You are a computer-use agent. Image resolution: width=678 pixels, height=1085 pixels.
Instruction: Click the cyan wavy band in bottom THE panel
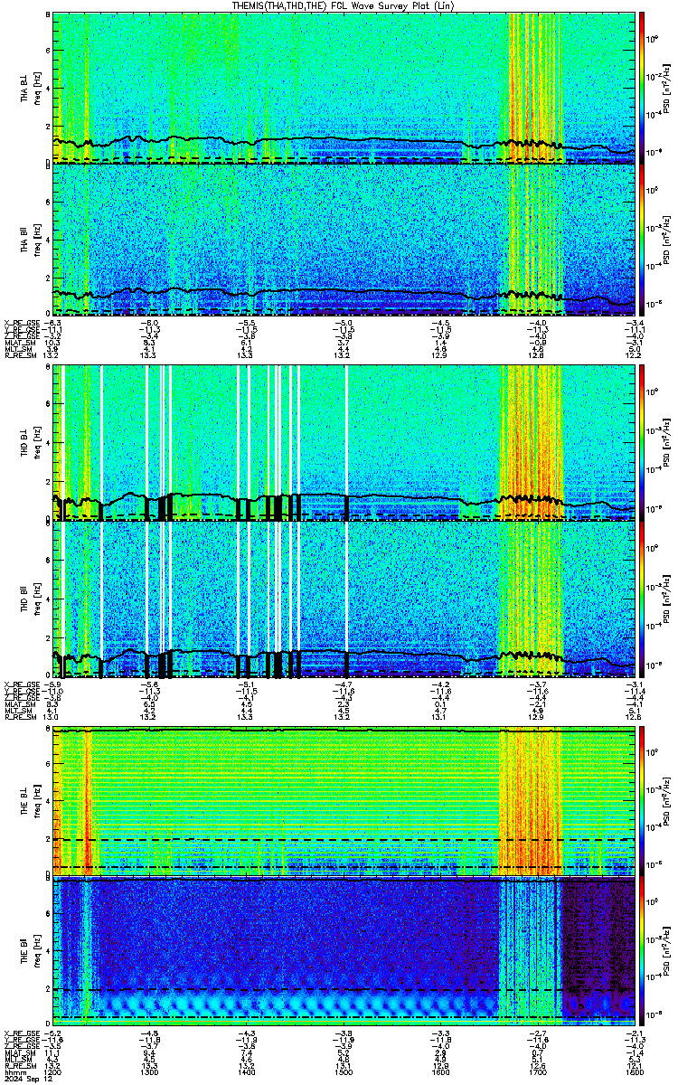[271, 1004]
